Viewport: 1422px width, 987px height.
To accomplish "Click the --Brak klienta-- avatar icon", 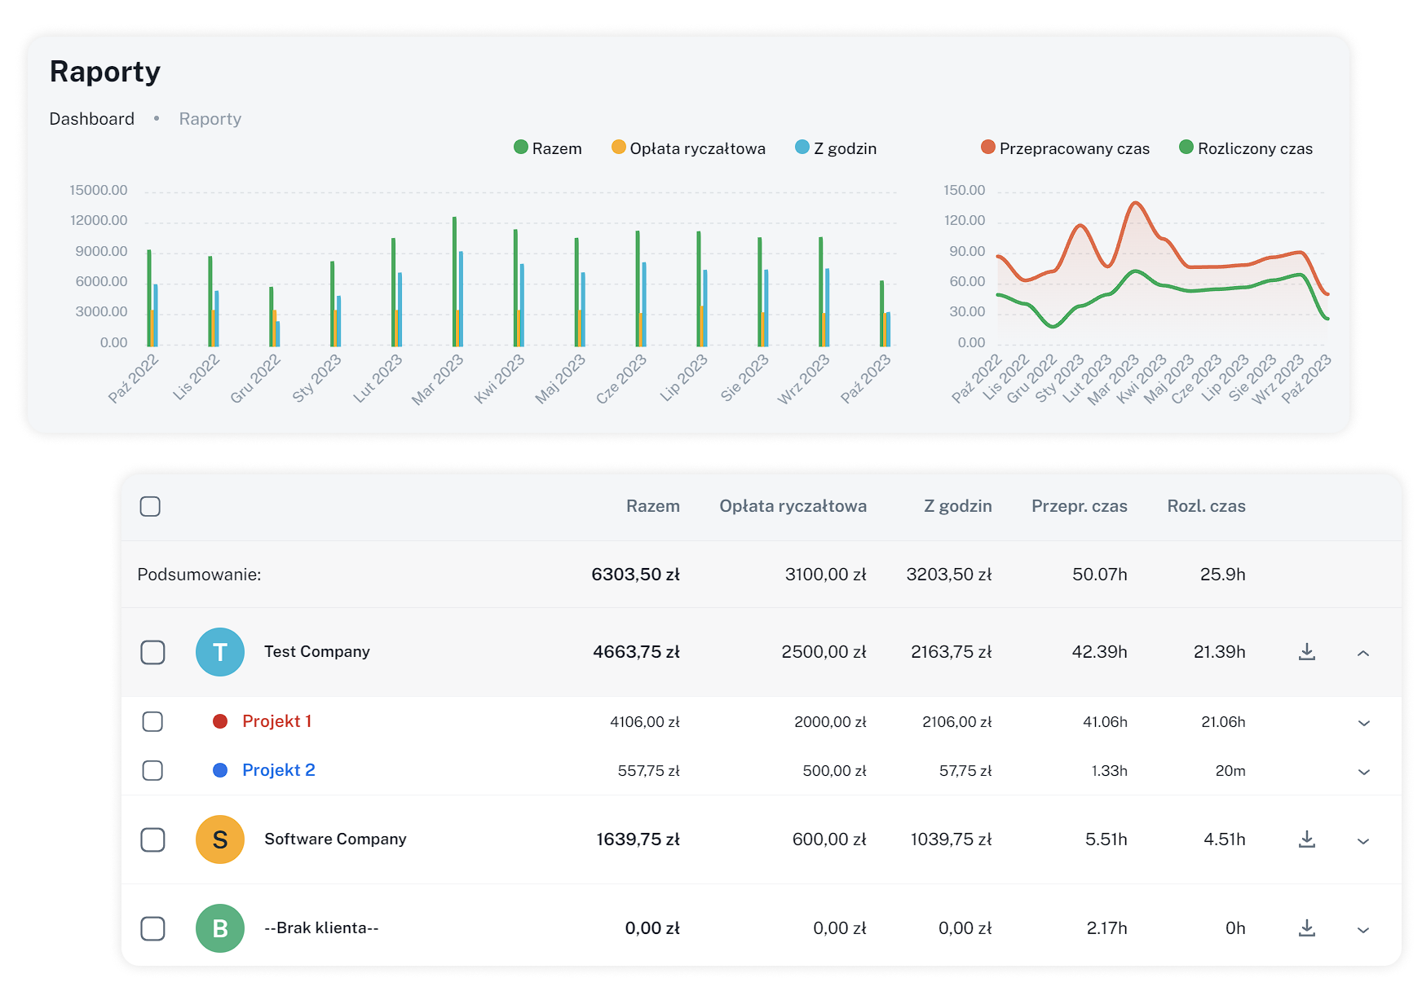I will 220,928.
